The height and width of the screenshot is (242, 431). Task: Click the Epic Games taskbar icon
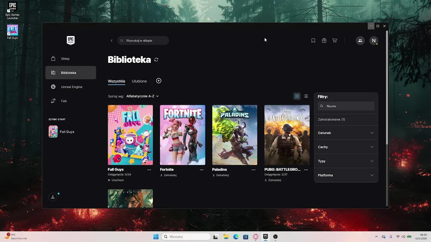tap(265, 237)
